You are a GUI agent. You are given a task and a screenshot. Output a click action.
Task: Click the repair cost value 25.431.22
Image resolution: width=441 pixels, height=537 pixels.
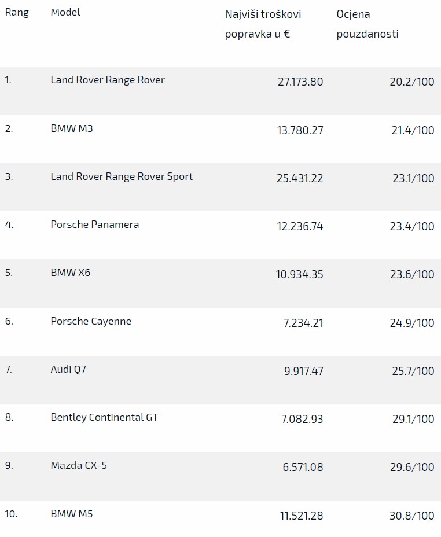tap(300, 178)
